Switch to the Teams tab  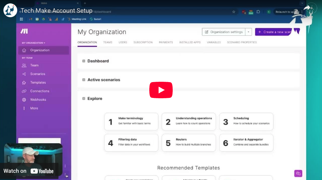[108, 43]
